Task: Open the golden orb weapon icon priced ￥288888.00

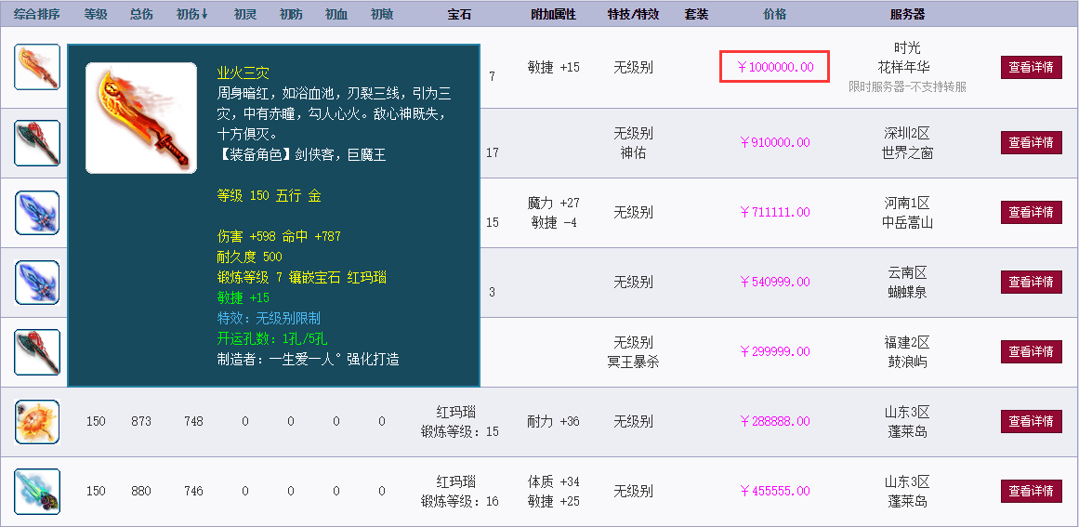Action: click(x=37, y=421)
